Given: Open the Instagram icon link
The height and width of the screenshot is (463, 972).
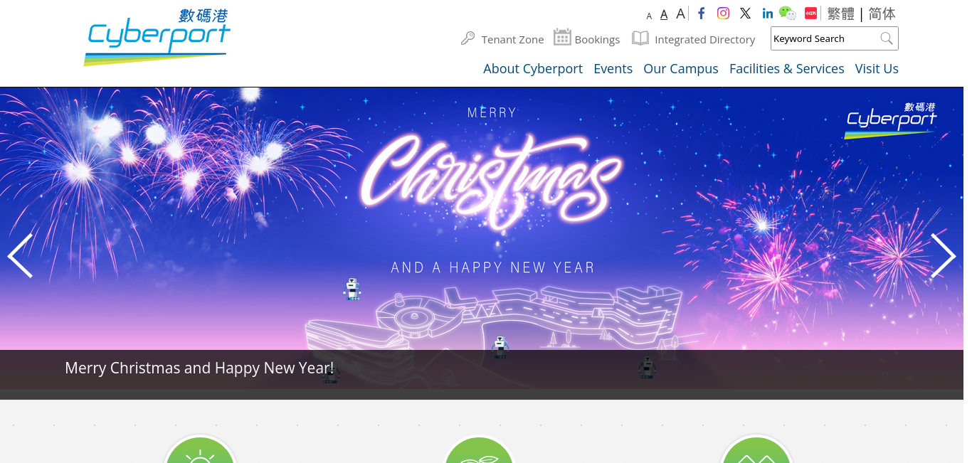Looking at the screenshot, I should (723, 14).
